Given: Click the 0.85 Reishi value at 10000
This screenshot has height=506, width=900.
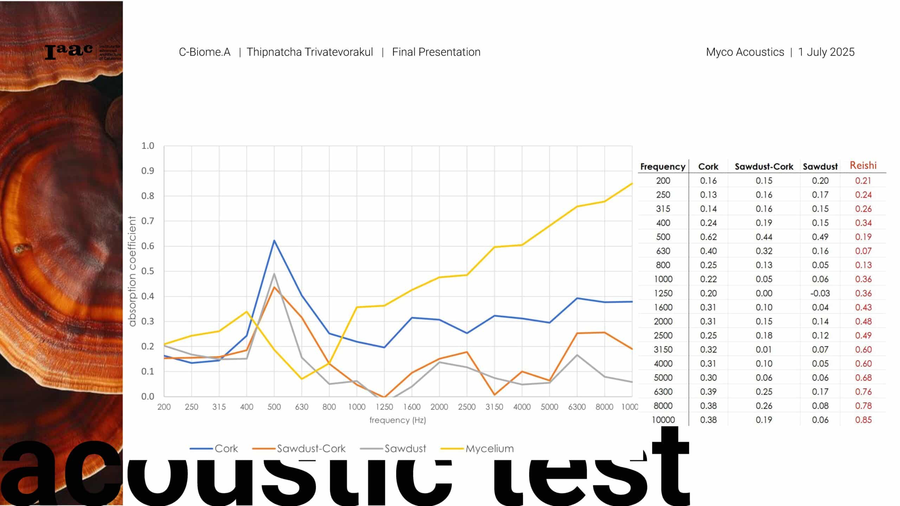Looking at the screenshot, I should 863,420.
